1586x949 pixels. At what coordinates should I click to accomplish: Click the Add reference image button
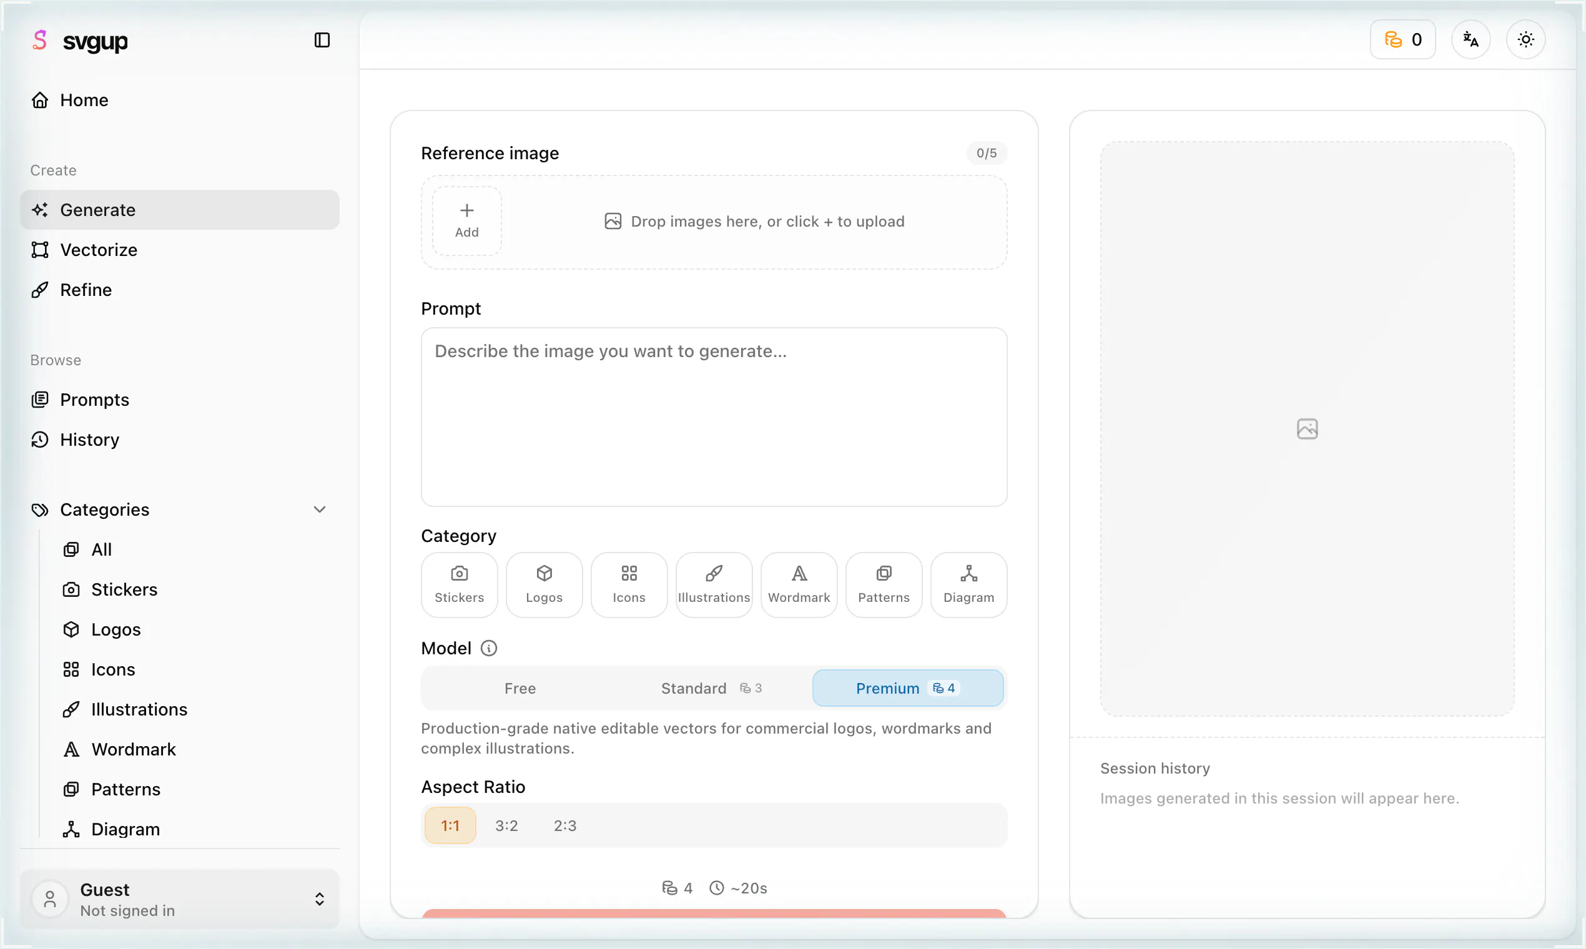pos(467,220)
